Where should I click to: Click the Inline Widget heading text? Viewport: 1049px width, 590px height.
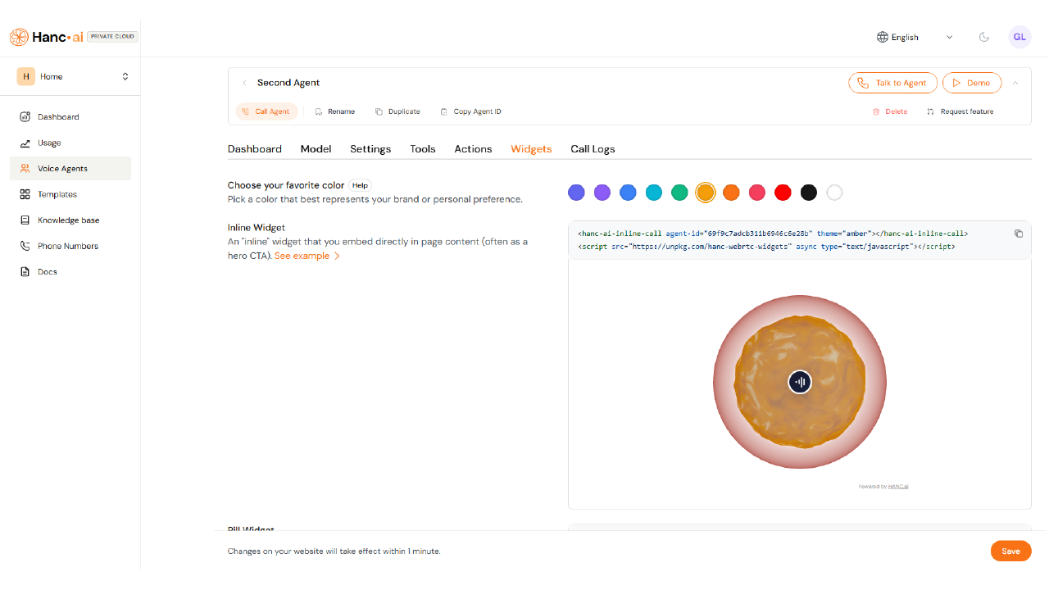(257, 228)
